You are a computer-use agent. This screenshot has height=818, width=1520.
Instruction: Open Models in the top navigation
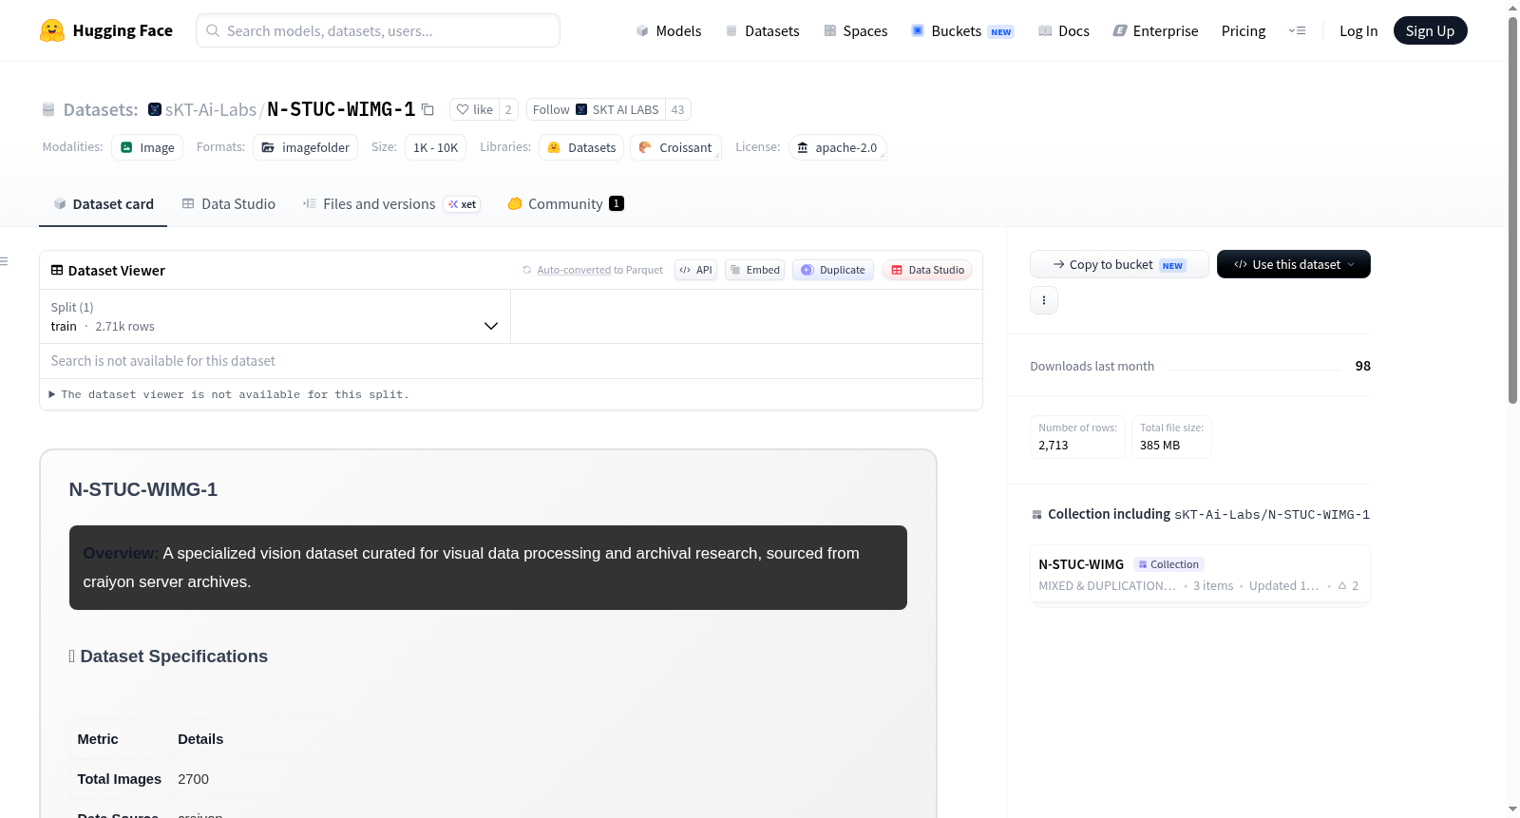tap(669, 30)
